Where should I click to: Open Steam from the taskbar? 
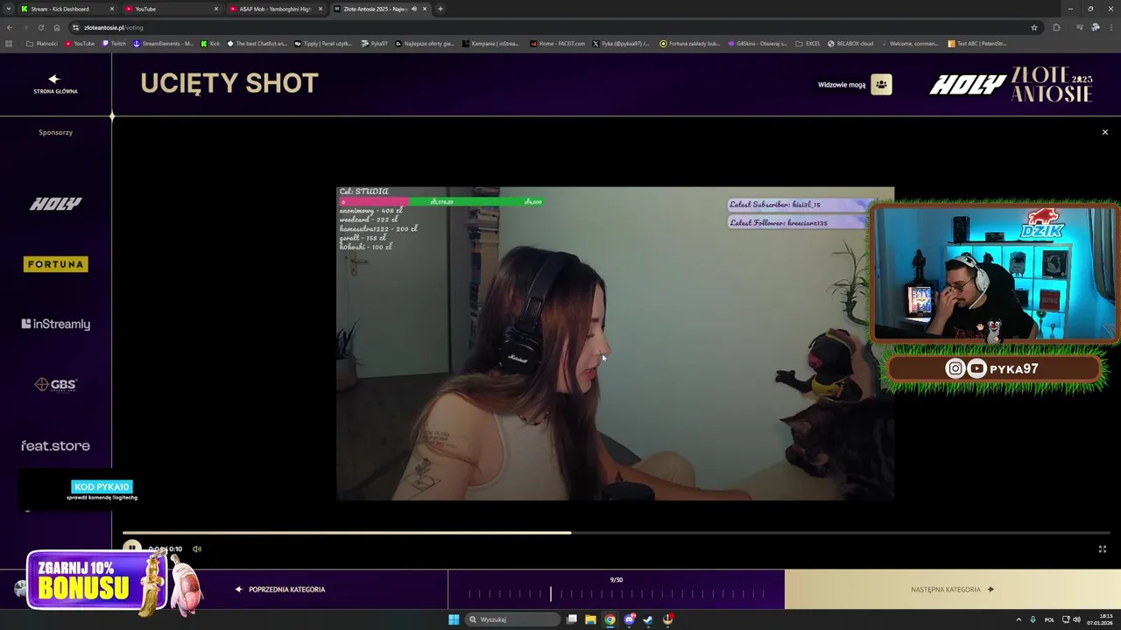click(x=648, y=619)
